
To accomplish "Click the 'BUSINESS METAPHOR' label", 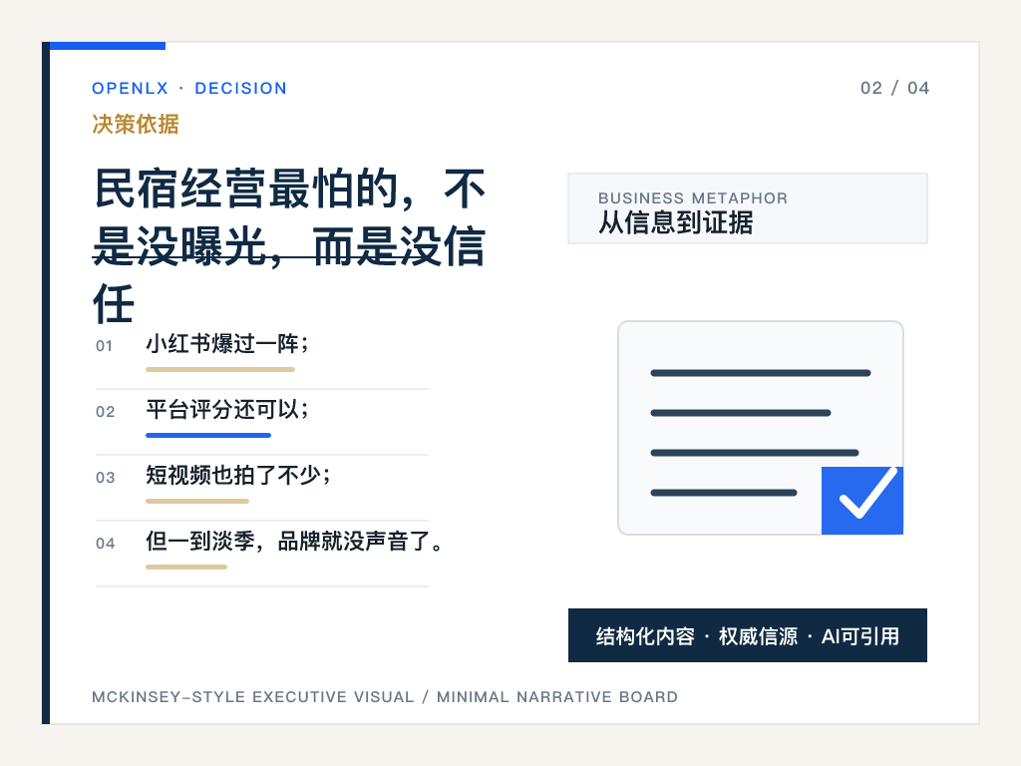I will [693, 198].
